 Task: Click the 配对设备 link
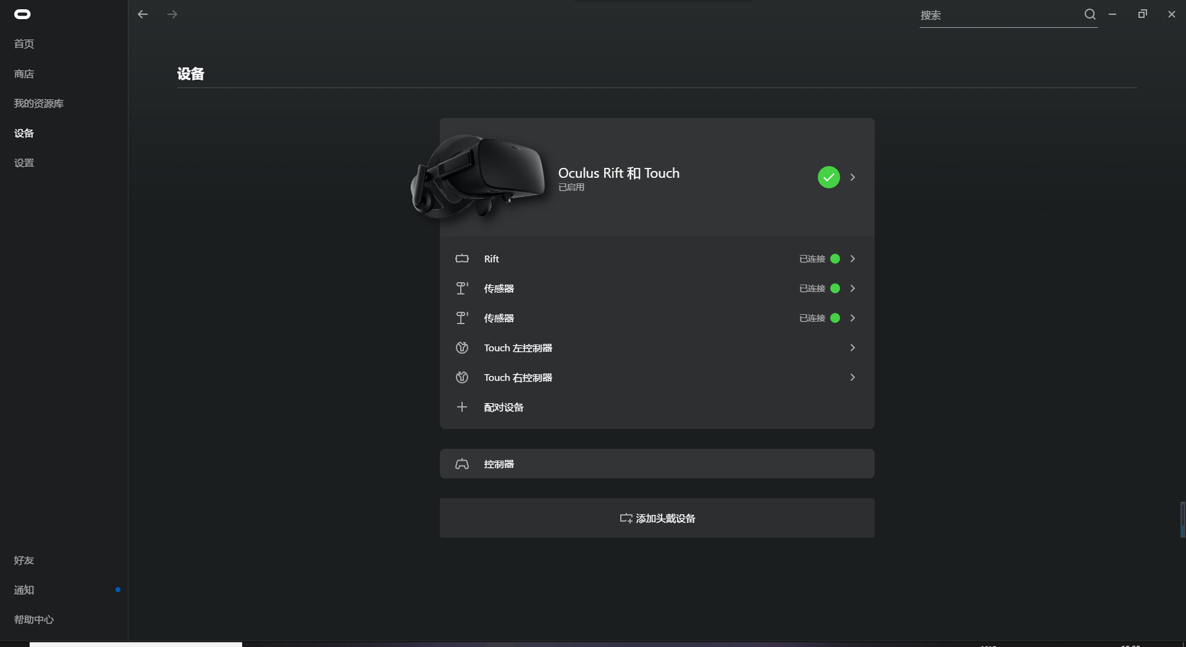click(504, 407)
